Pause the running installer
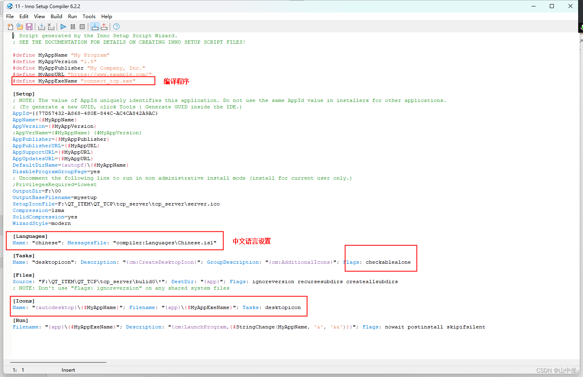583x377 pixels. 73,27
